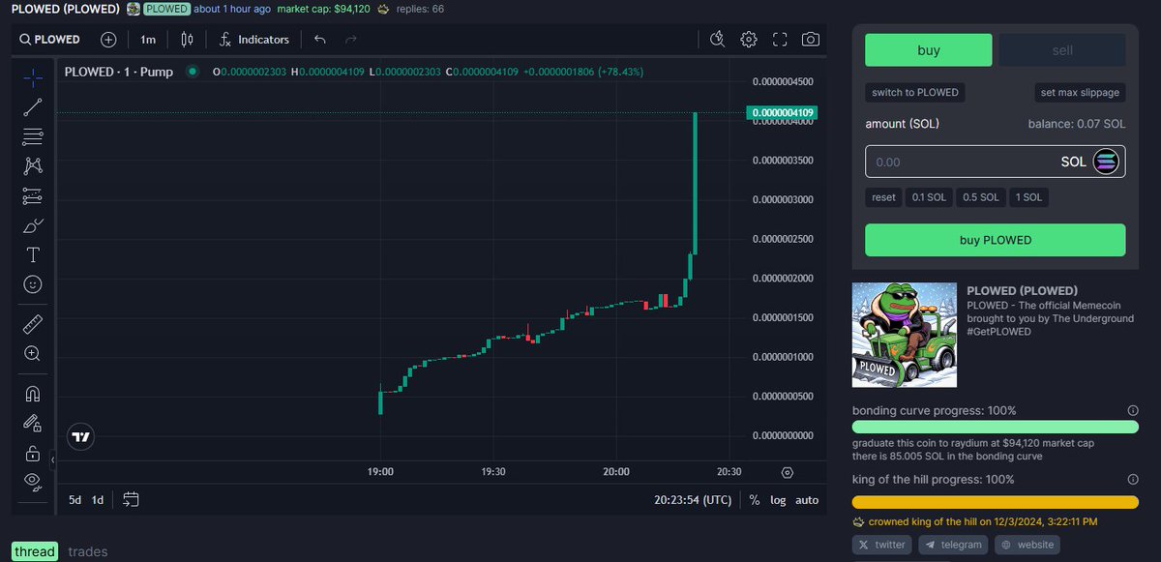Viewport: 1161px width, 562px height.
Task: Open the PLOWED coin image thumbnail
Action: pyautogui.click(x=904, y=335)
